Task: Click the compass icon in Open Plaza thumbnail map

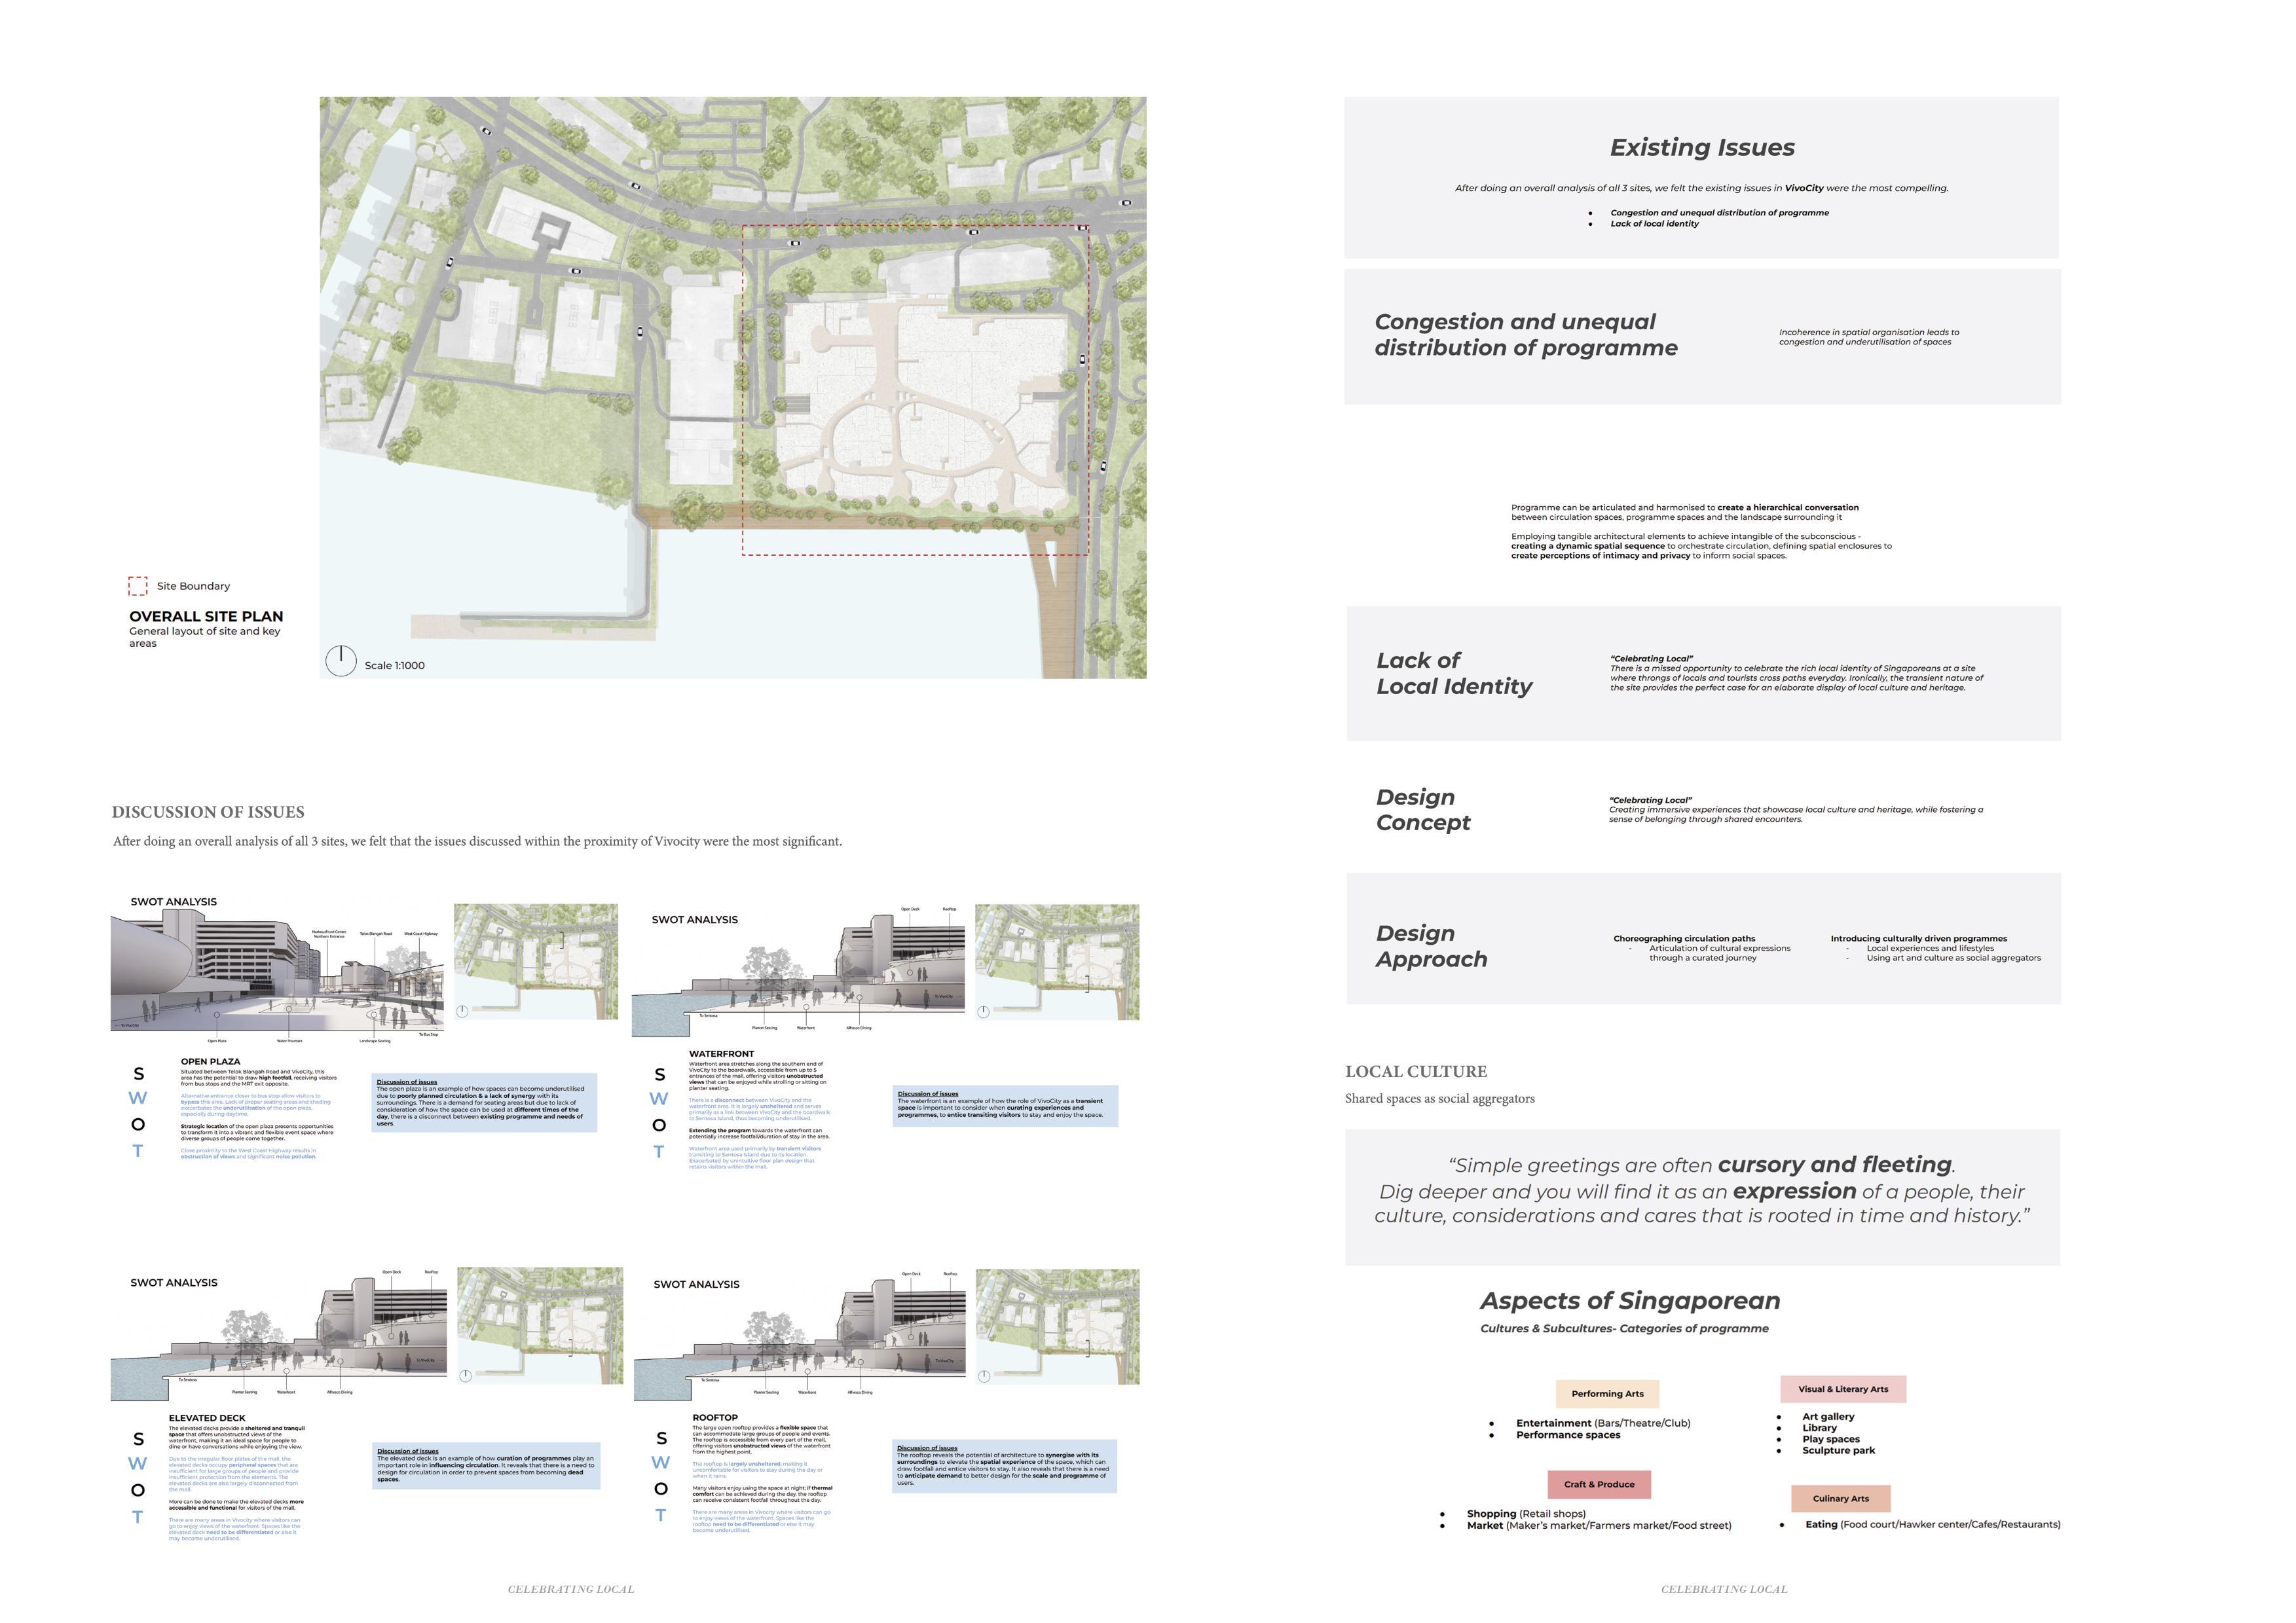Action: [462, 1011]
